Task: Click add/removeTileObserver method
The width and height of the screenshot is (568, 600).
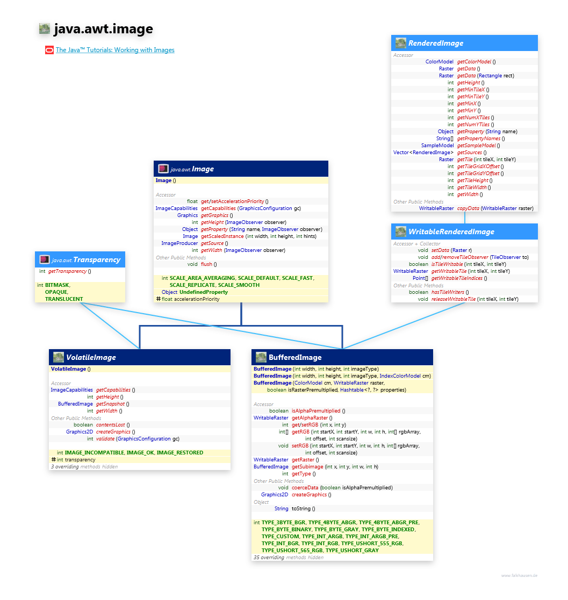Action: click(459, 257)
